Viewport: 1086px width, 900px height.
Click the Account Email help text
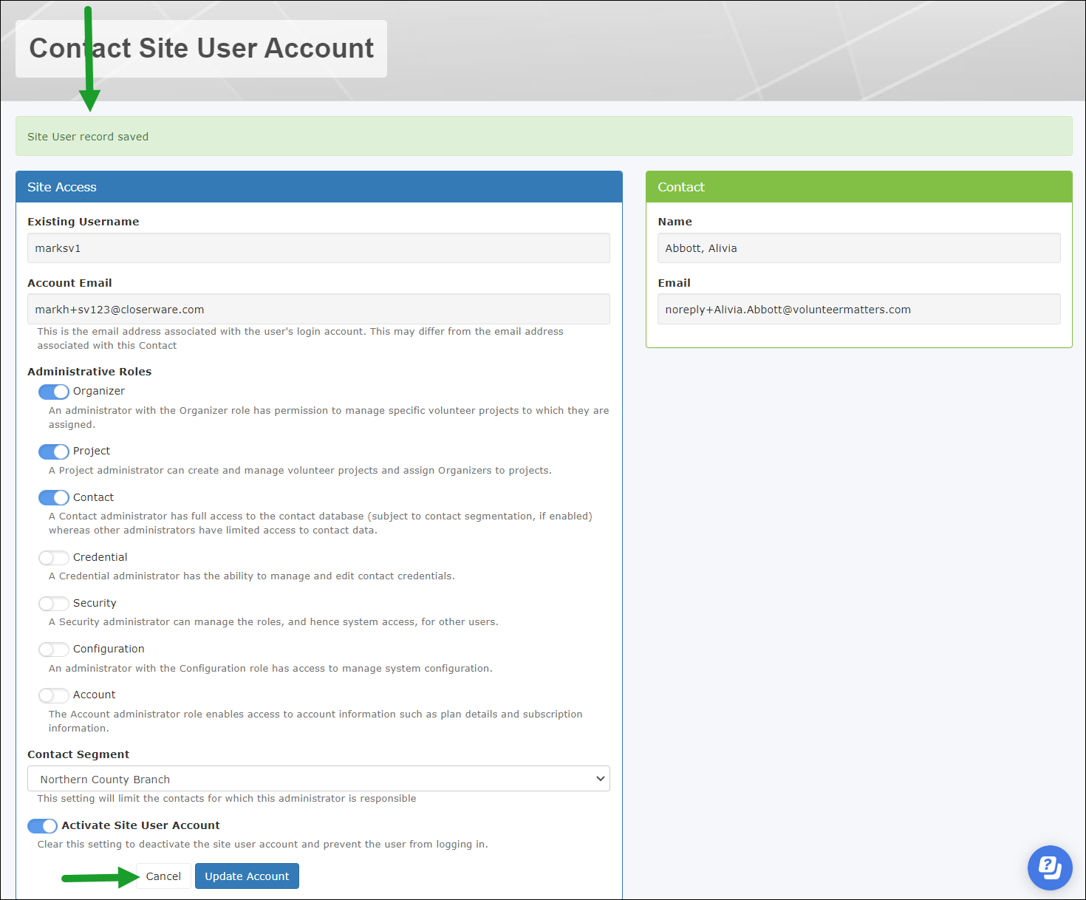click(x=301, y=338)
